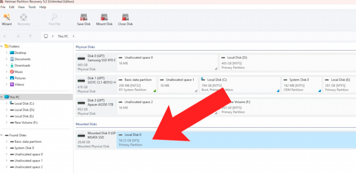The height and width of the screenshot is (173, 356).
Task: Select Unallocated space 2 in tree
Action: pyautogui.click(x=28, y=167)
